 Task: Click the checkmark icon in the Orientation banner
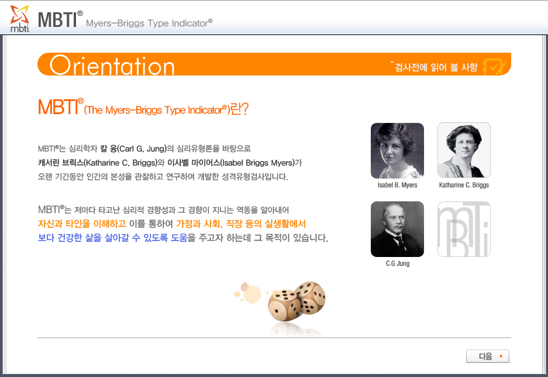pos(494,67)
